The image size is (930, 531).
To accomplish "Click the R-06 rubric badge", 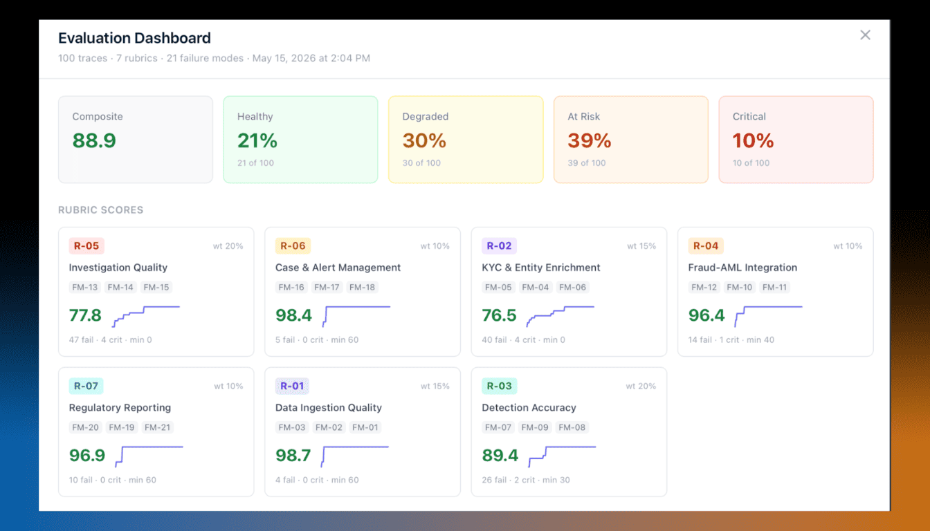I will tap(293, 245).
